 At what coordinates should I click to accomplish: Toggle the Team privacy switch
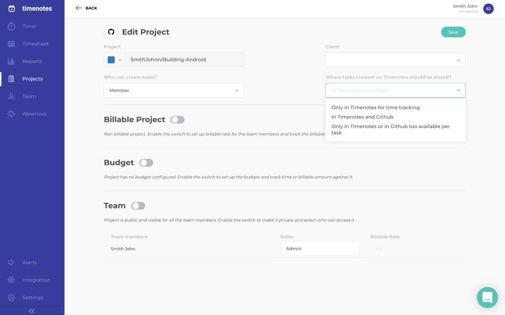[138, 206]
